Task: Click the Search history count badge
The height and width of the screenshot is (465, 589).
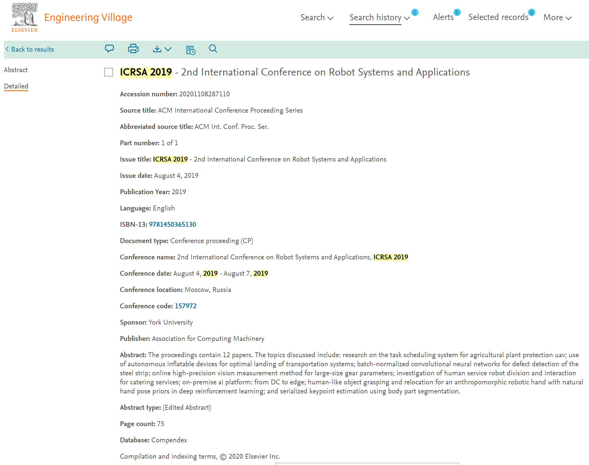Action: coord(415,12)
